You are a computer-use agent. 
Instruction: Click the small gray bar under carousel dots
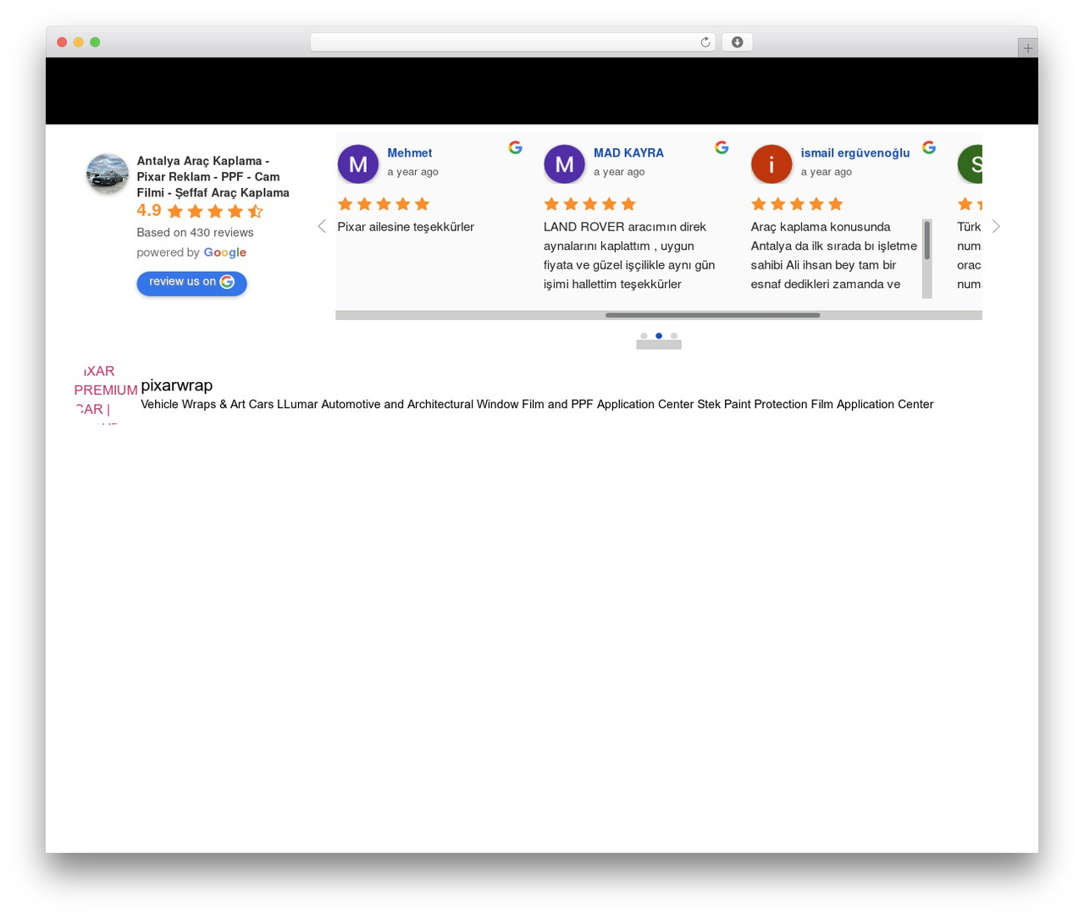(659, 345)
